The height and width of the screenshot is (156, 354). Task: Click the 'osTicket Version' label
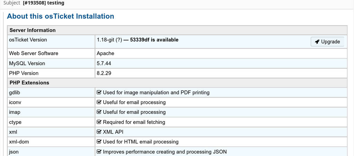28,40
